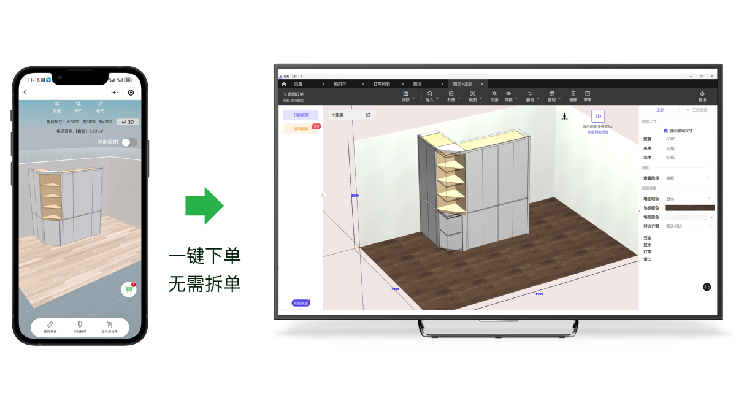This screenshot has width=736, height=414.
Task: Click the customer service headset icon
Action: (707, 287)
